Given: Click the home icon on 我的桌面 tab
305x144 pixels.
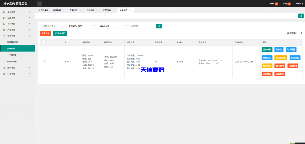Looking at the screenshot, I should click(x=39, y=10).
